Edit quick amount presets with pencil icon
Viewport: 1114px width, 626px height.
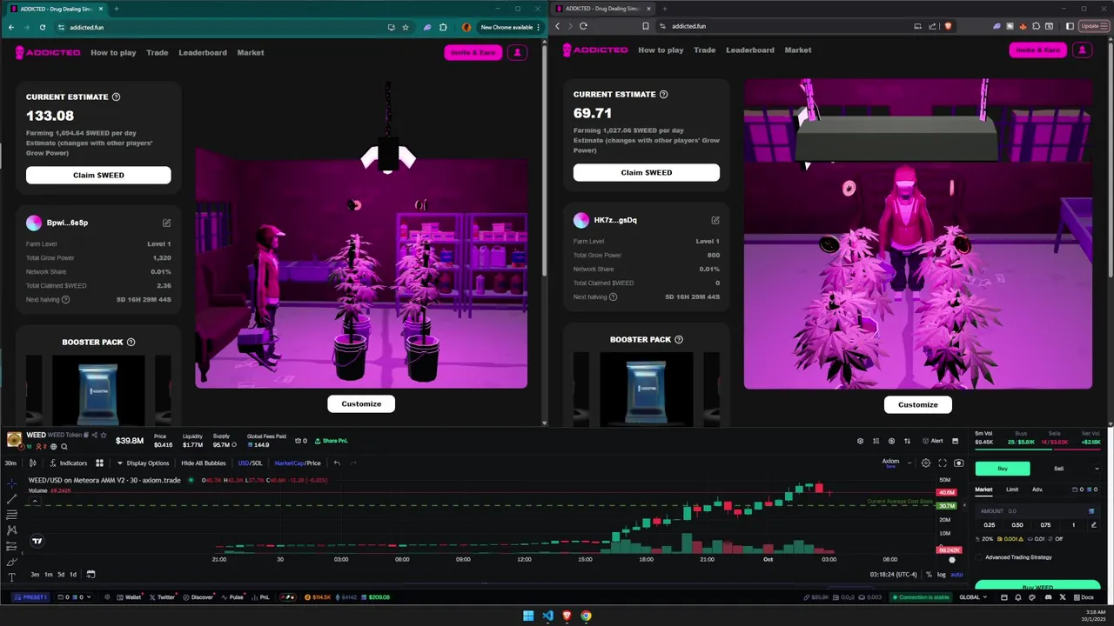[1094, 525]
